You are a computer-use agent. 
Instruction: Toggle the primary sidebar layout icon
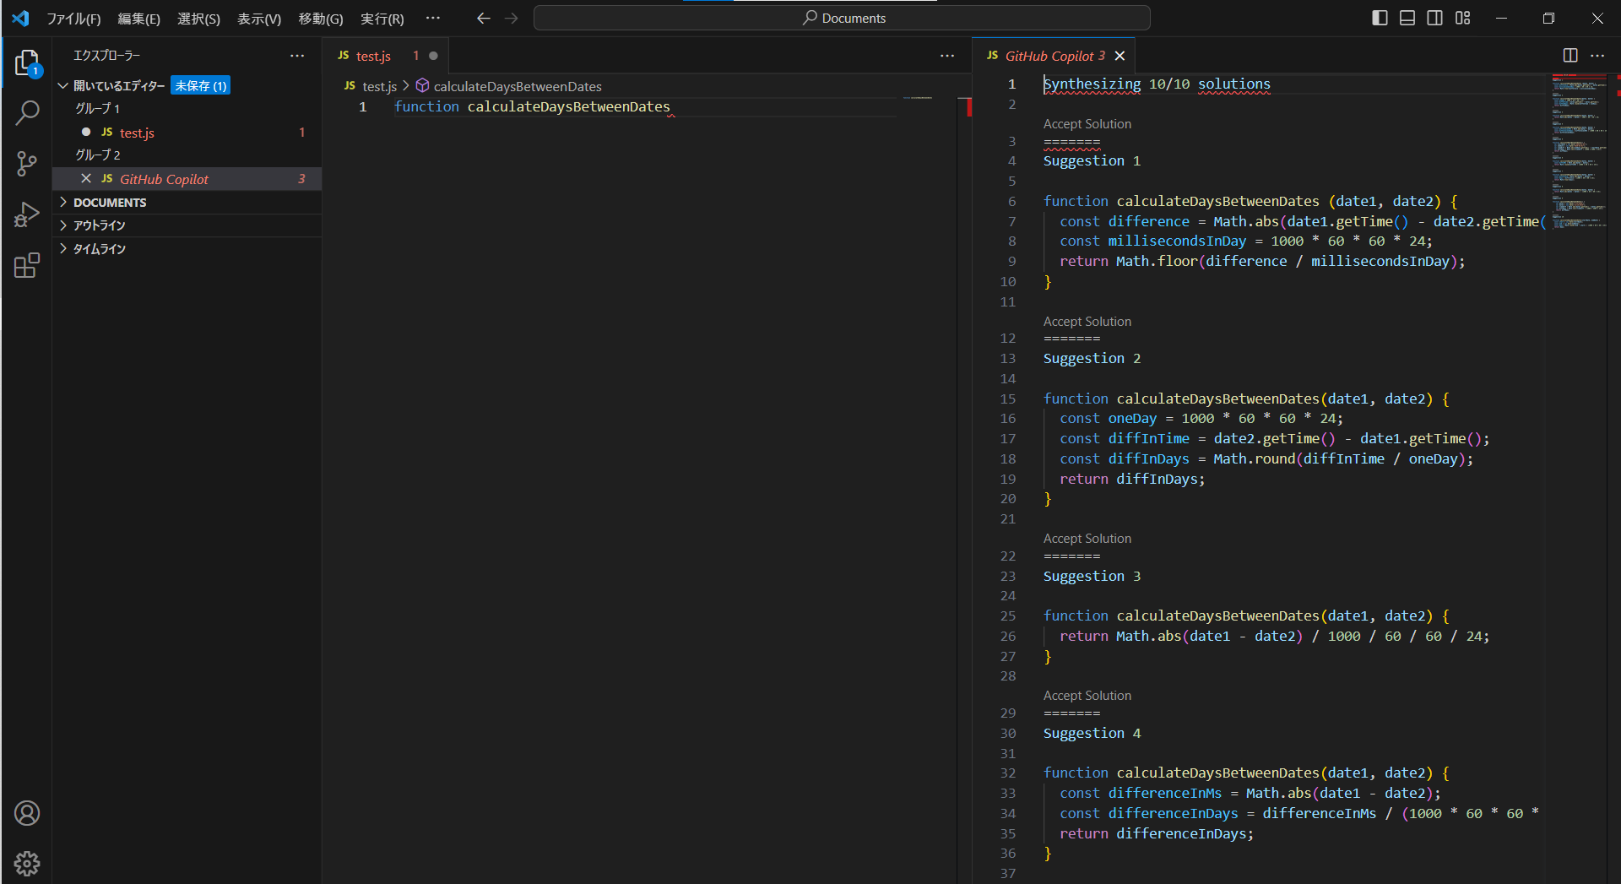(x=1380, y=18)
